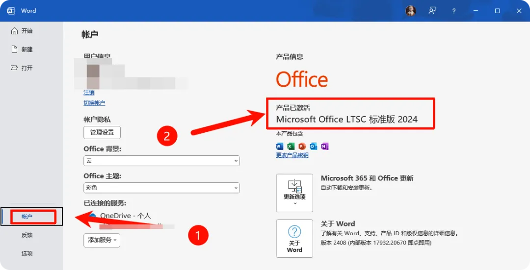This screenshot has height=270, width=530.
Task: Click the Microsoft Office LTSC 标准版 2024 text
Action: 347,119
